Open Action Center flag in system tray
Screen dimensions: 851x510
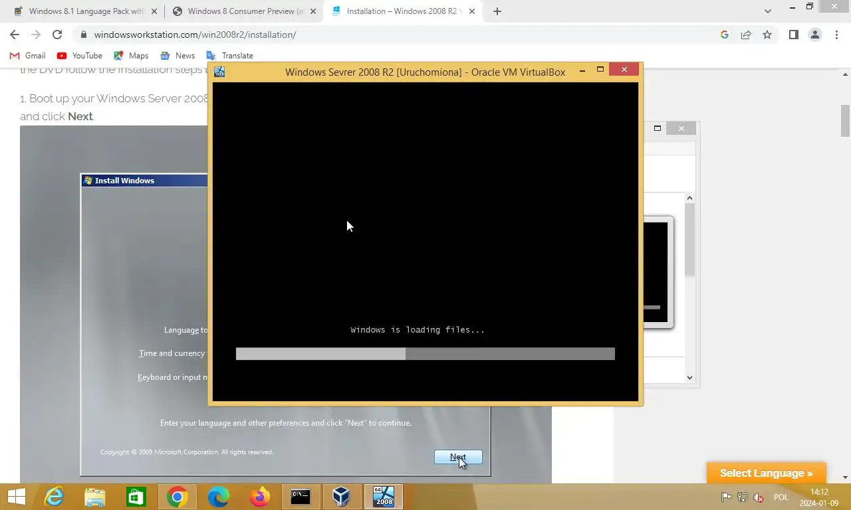click(727, 497)
